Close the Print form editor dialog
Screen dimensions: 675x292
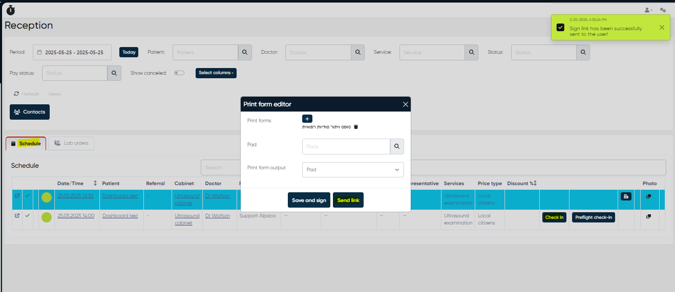coord(405,104)
